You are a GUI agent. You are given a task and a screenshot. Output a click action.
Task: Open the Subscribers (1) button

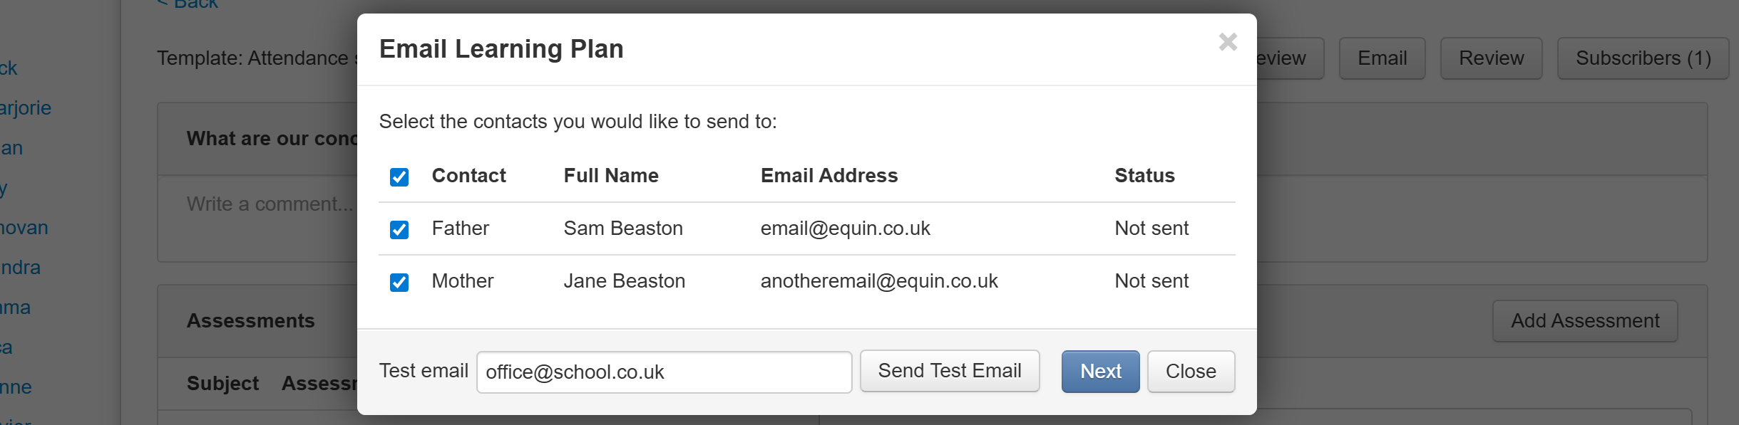pos(1642,58)
